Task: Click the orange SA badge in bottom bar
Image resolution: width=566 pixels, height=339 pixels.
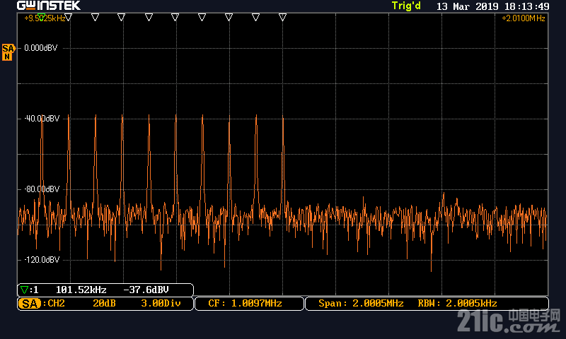Action: point(29,304)
